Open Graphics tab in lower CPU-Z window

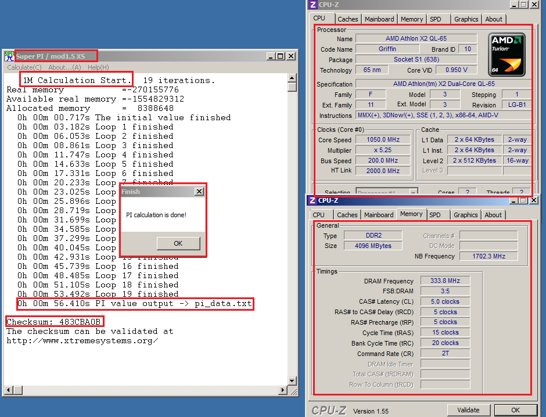466,215
